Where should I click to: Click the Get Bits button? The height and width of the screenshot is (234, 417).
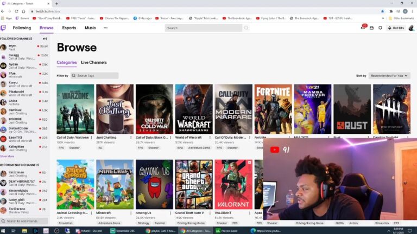(x=396, y=28)
